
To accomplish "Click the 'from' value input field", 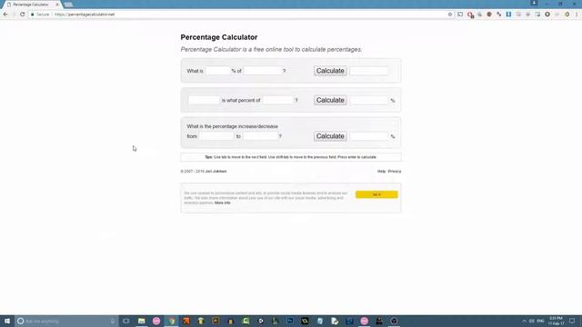I will [216, 136].
